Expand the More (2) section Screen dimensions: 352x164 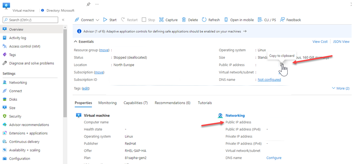[x=341, y=88]
